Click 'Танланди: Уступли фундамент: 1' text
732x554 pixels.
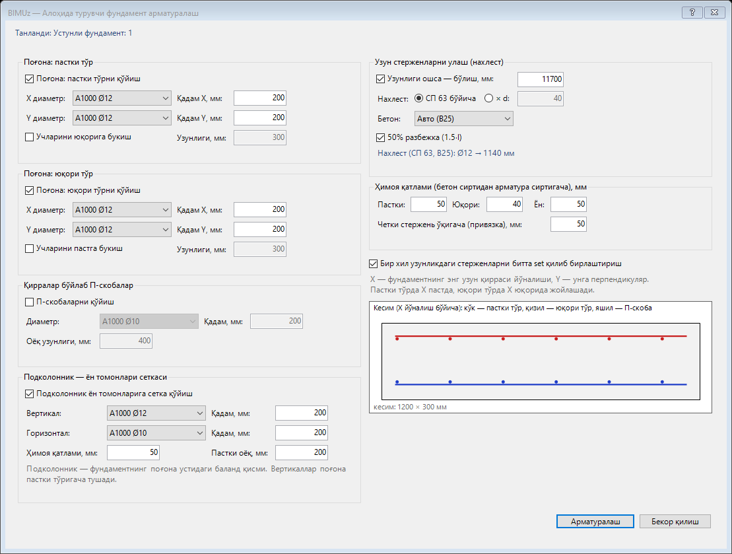point(74,33)
